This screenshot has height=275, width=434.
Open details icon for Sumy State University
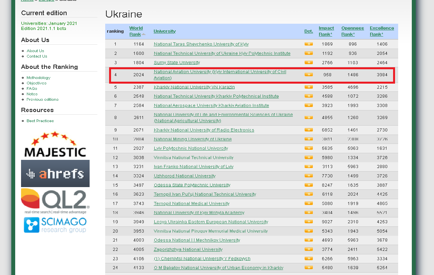coord(309,63)
